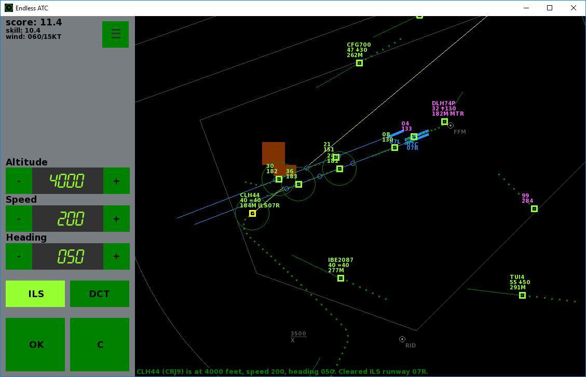Select the aircraft square tagged 04 133
This screenshot has width=586, height=377.
(414, 137)
